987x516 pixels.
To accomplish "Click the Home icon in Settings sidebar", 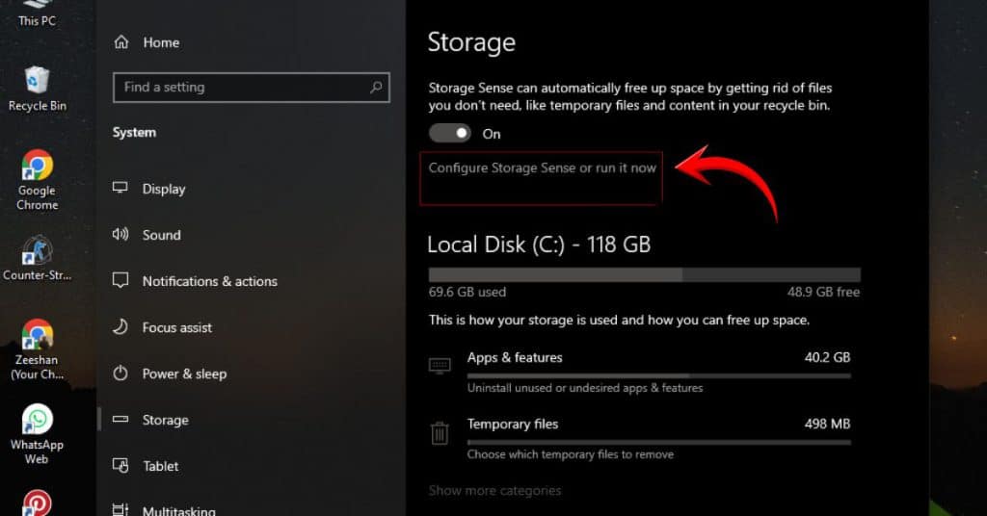I will pos(121,42).
